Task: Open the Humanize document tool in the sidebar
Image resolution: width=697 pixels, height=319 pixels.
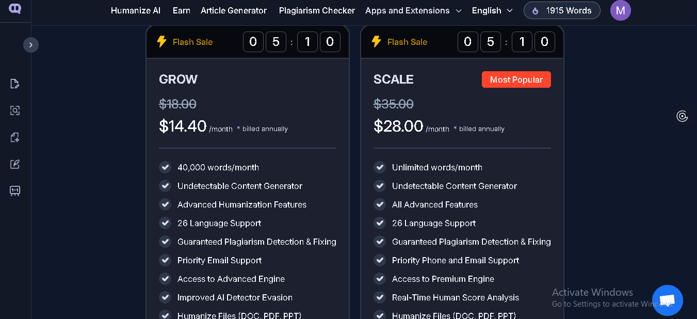Action: [x=15, y=83]
